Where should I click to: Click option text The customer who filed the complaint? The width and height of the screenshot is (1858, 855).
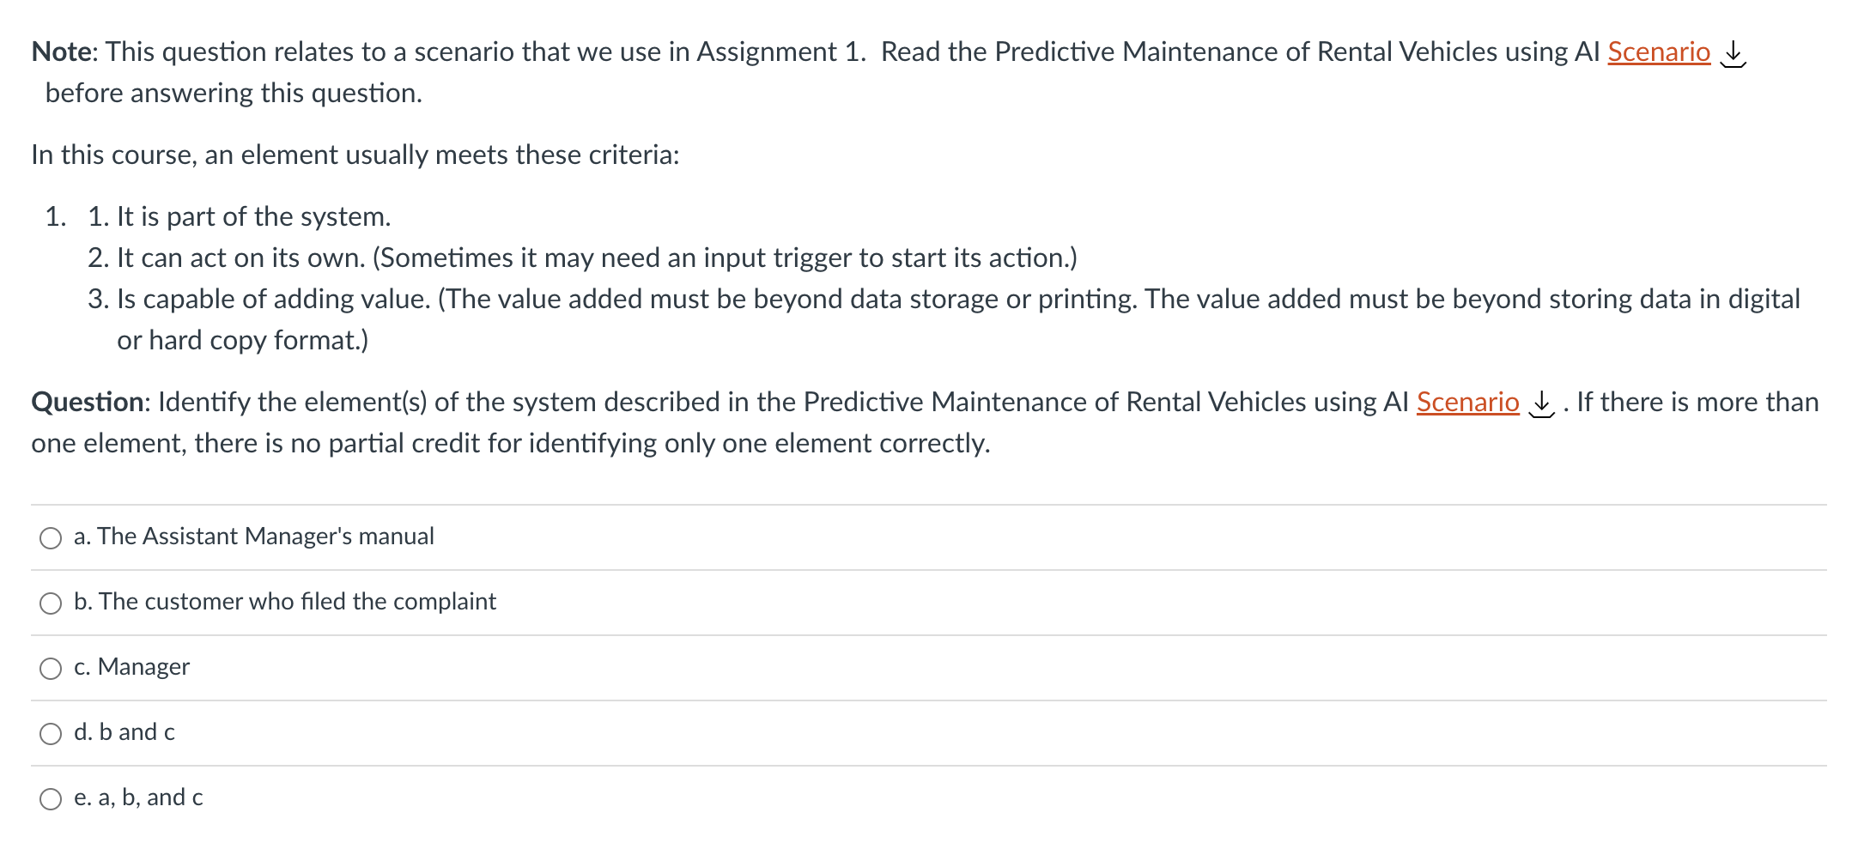coord(285,602)
